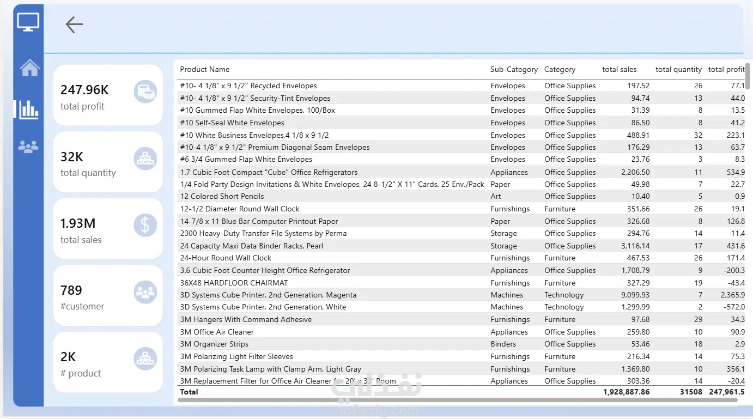The image size is (753, 419).
Task: Open the bar chart page in sidebar
Action: pyautogui.click(x=29, y=109)
